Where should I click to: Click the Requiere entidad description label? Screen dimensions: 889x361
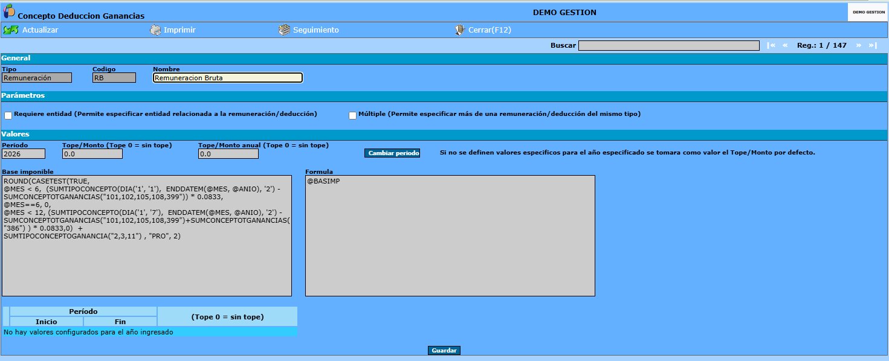[166, 113]
